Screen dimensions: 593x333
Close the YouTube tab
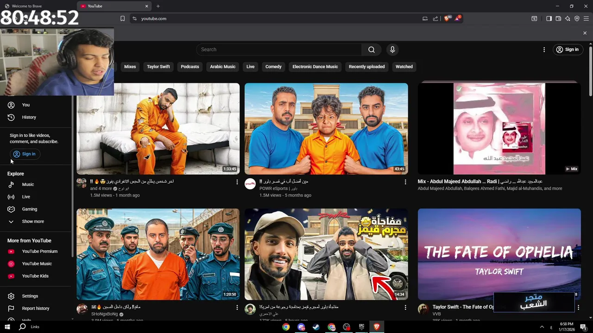point(147,6)
